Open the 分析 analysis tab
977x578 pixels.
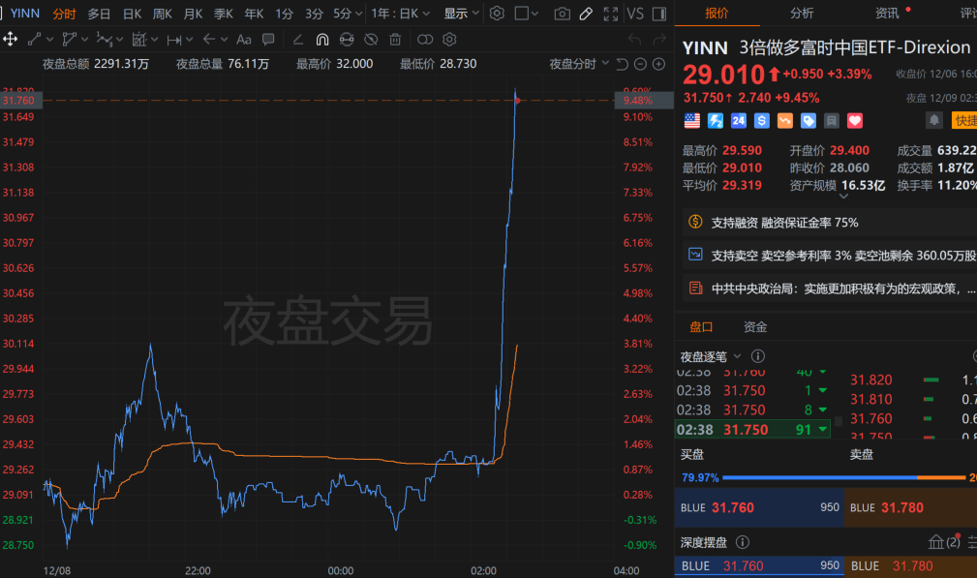[x=802, y=14]
